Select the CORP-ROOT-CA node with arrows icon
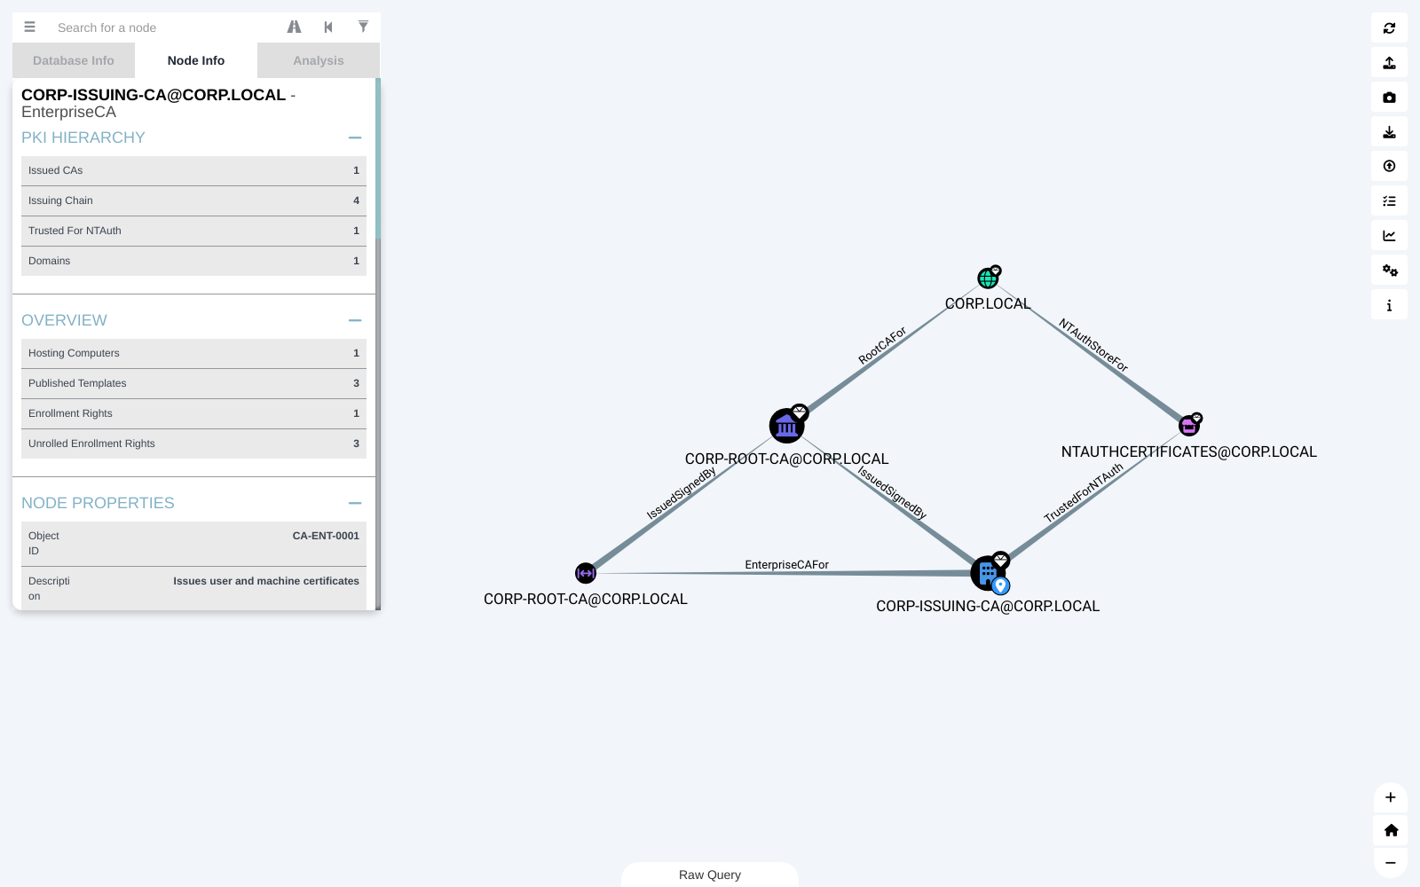The width and height of the screenshot is (1420, 887). click(586, 573)
